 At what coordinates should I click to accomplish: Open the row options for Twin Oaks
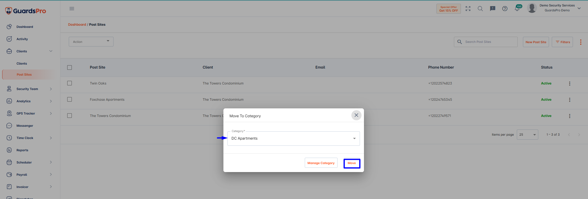coord(570,84)
